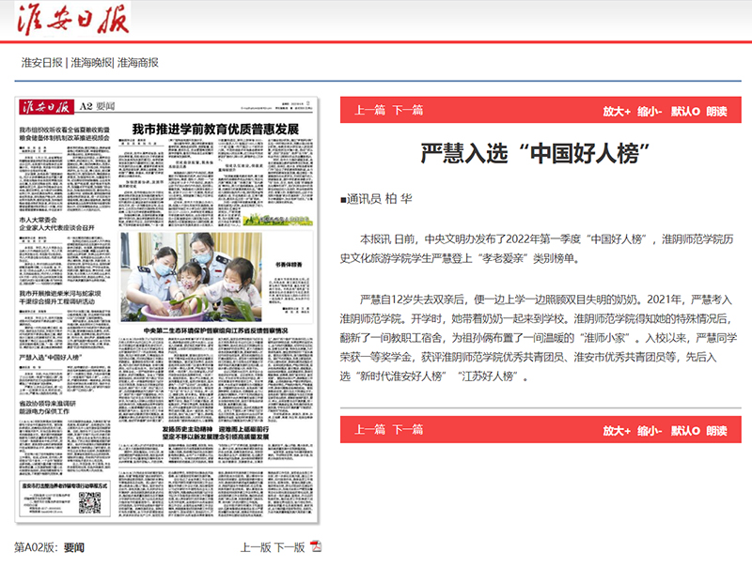Go to 上一篇 in the bar below the article
The height and width of the screenshot is (568, 752).
(370, 430)
